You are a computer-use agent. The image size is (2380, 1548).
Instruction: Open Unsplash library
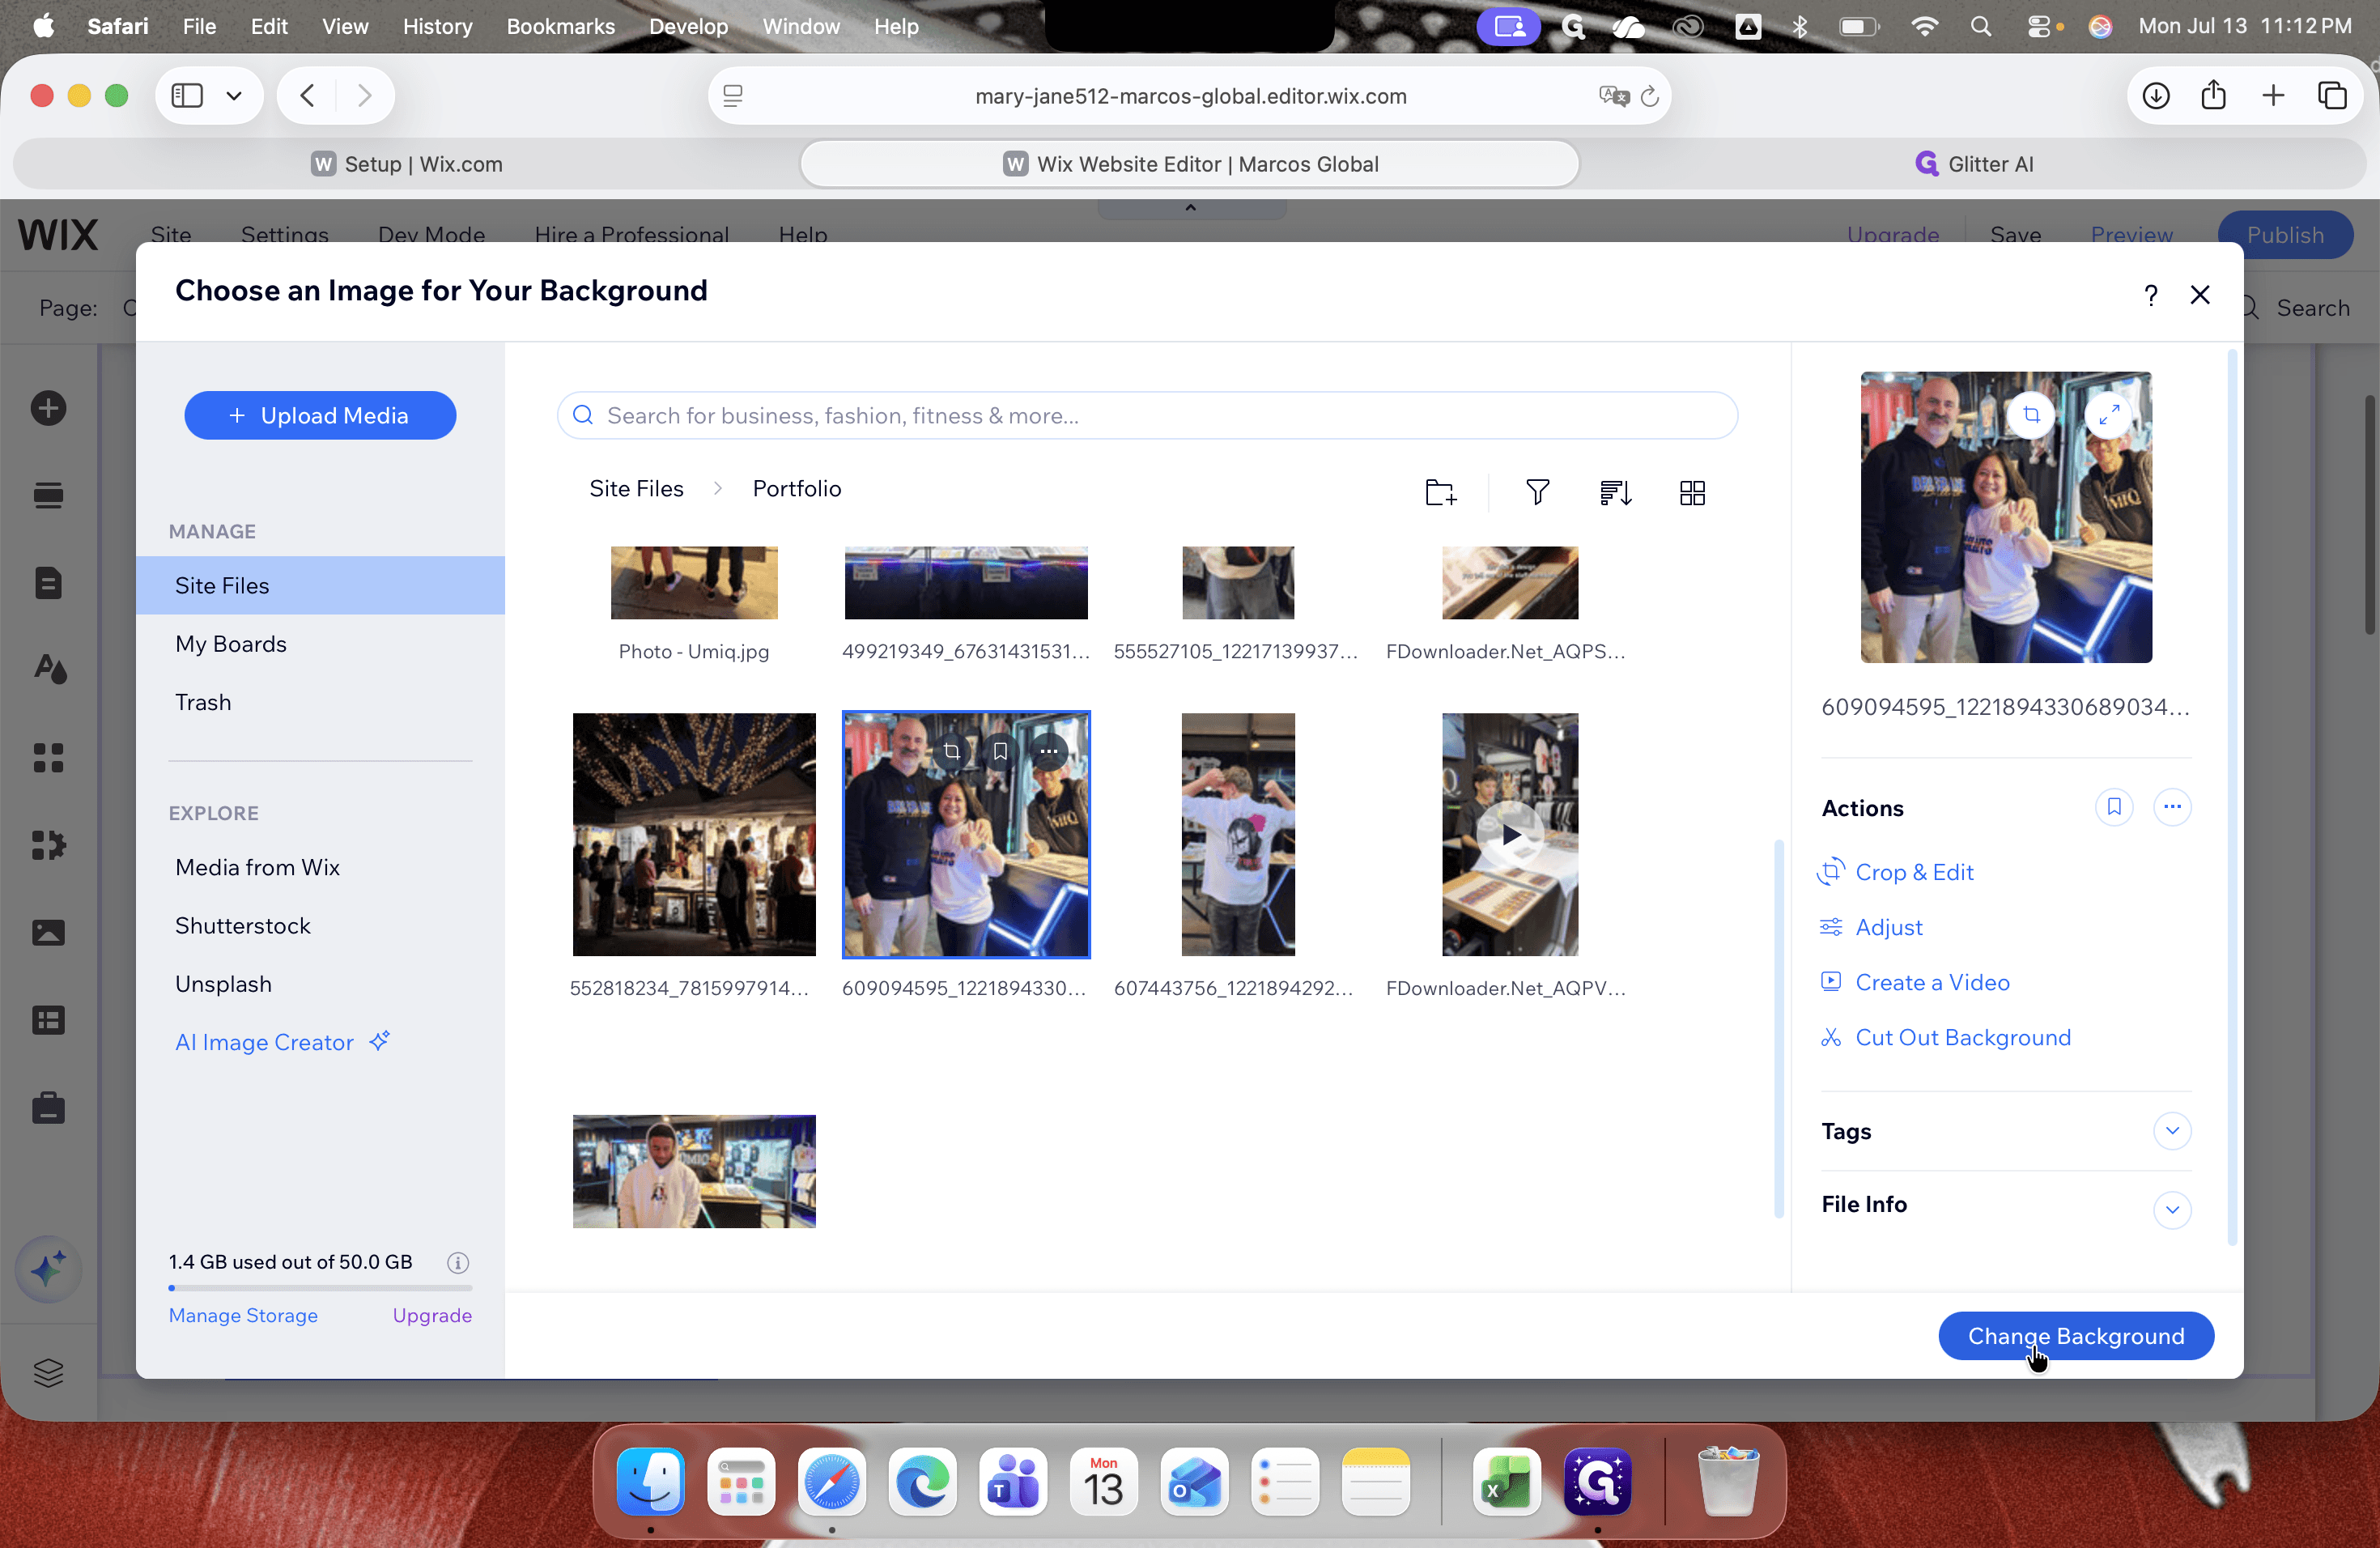[x=223, y=984]
